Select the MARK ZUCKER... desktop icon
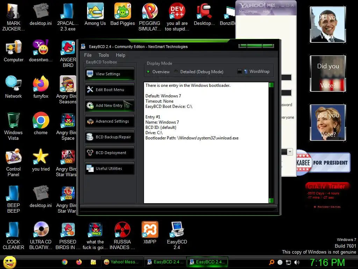358x269 pixels. 14,16
